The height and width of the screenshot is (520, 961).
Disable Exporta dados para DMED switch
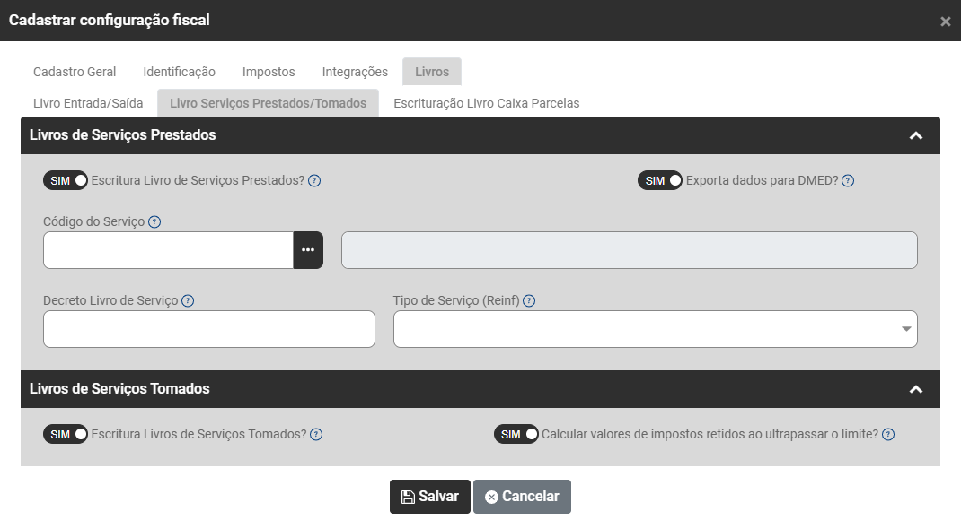click(660, 180)
